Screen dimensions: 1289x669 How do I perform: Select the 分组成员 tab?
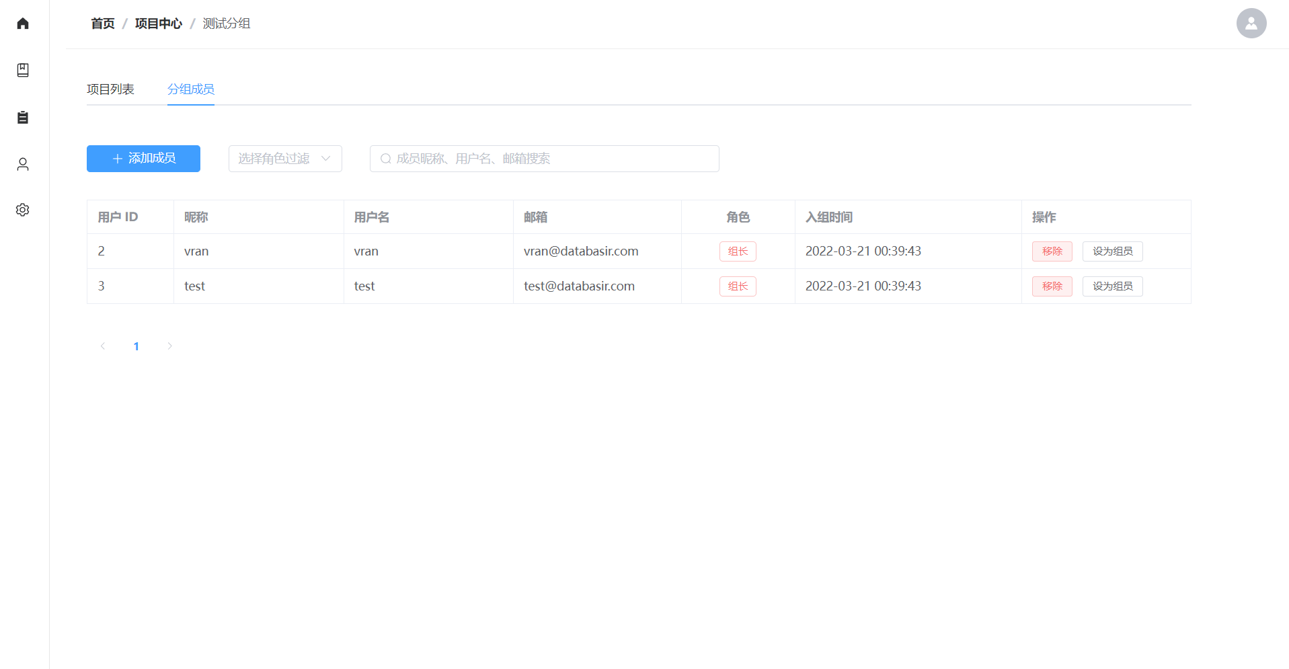(x=191, y=89)
